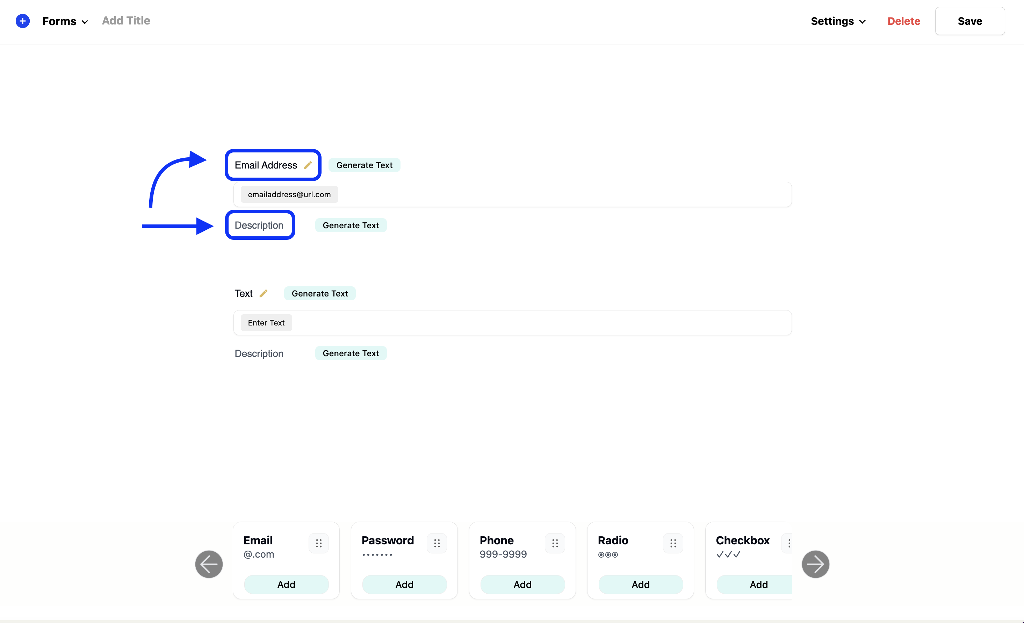Click the 999-9999 phone sample text

tap(503, 554)
